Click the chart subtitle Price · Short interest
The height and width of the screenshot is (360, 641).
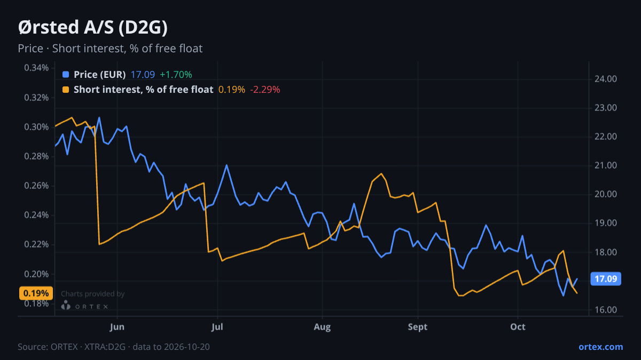[x=110, y=49]
